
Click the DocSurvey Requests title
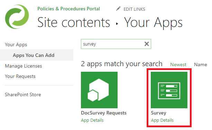(x=104, y=113)
